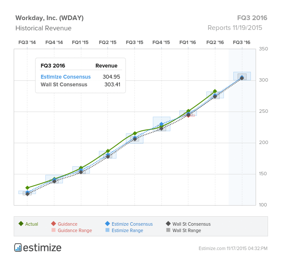Click the gray Wall St Range square swatch

[x=168, y=230]
